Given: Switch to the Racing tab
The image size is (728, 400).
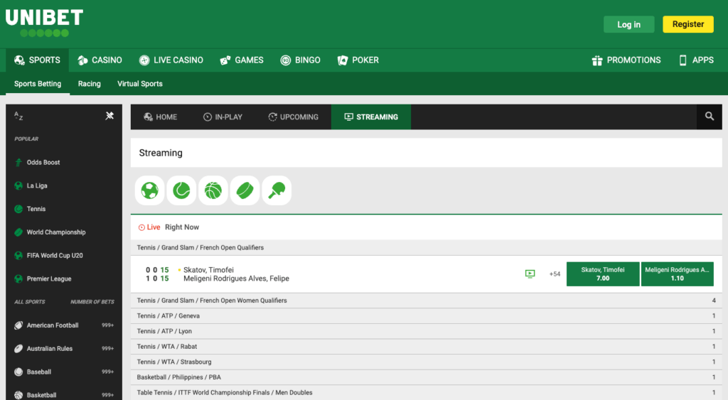Looking at the screenshot, I should (x=89, y=84).
